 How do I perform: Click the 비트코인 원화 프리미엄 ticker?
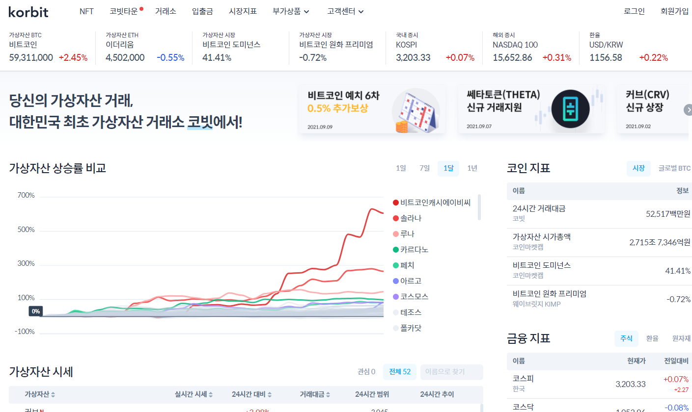pyautogui.click(x=338, y=48)
